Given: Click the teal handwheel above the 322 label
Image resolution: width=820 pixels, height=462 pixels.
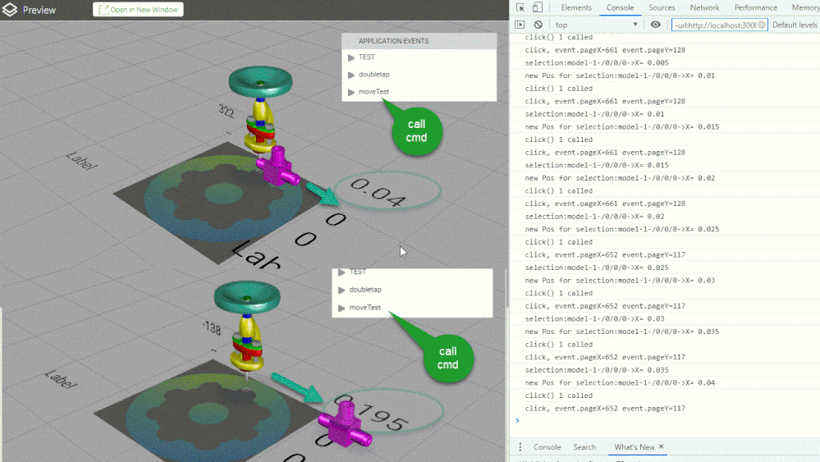Looking at the screenshot, I should pos(260,82).
